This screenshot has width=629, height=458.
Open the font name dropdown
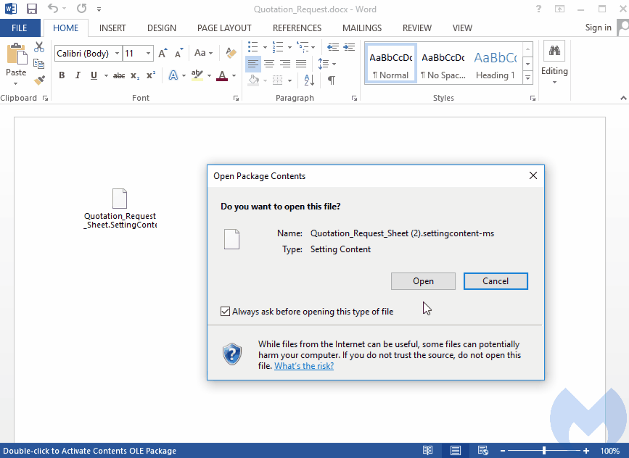click(117, 54)
